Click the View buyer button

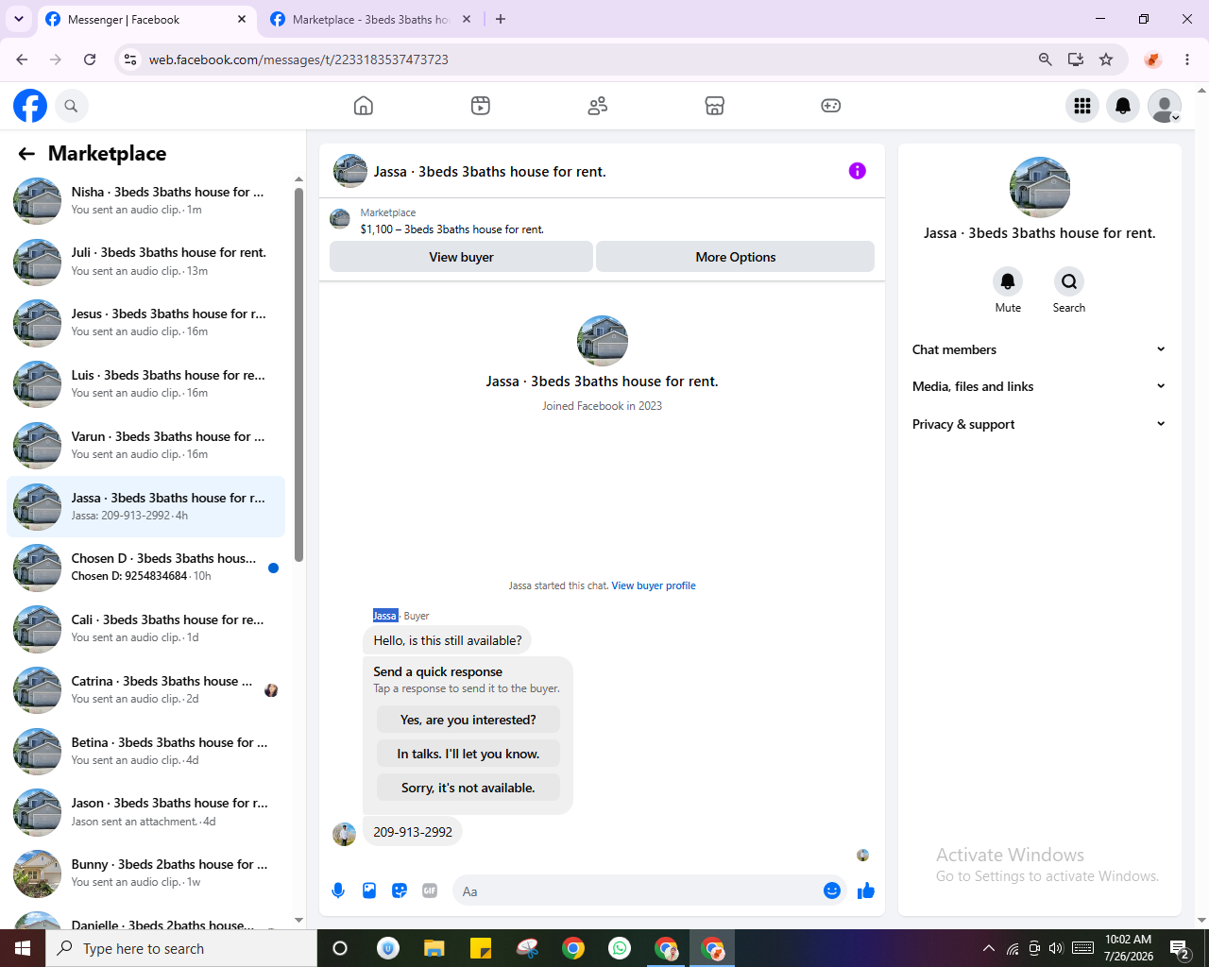[x=461, y=257]
